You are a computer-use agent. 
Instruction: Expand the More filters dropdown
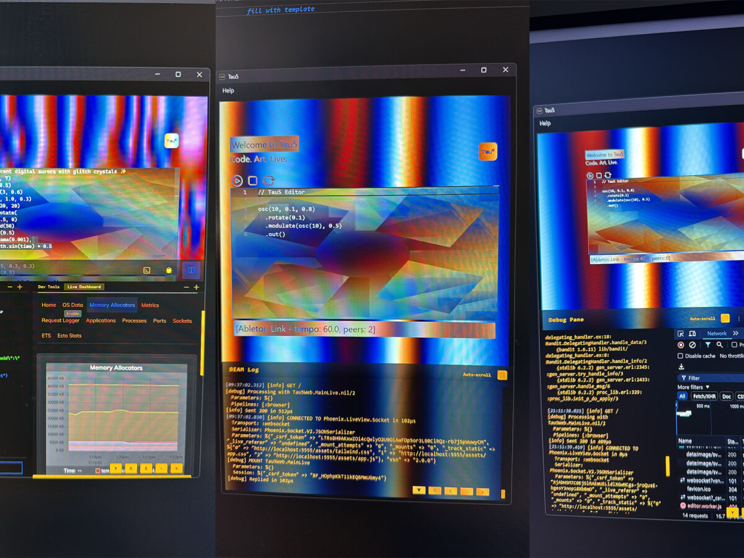[693, 387]
